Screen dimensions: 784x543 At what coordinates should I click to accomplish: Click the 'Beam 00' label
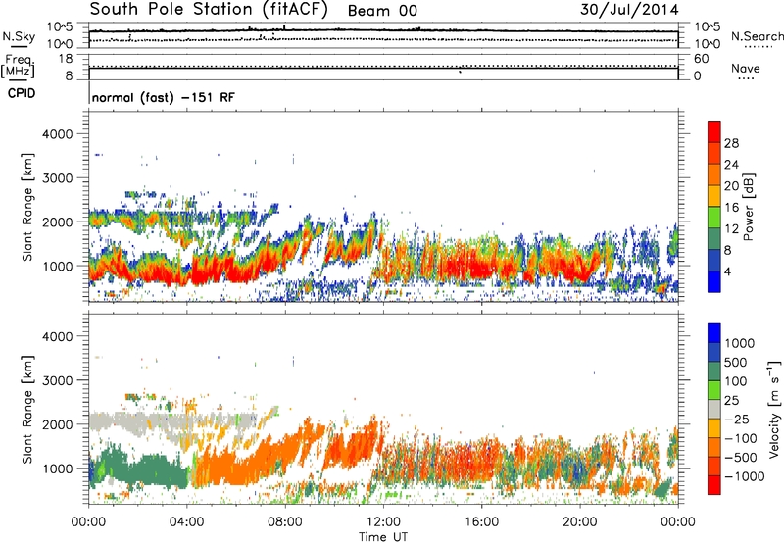(382, 11)
